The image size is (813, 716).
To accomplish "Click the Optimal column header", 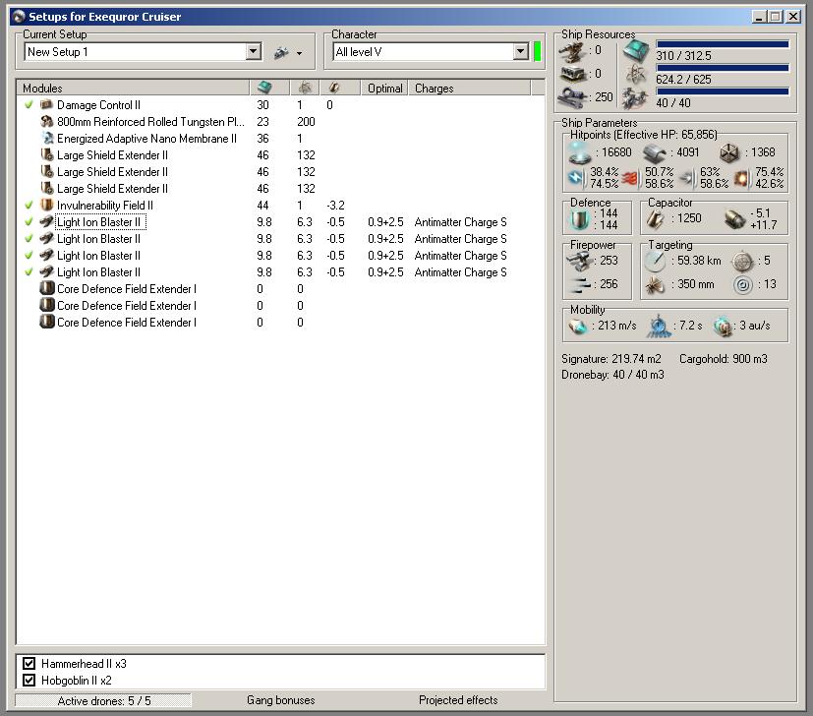I will coord(384,89).
